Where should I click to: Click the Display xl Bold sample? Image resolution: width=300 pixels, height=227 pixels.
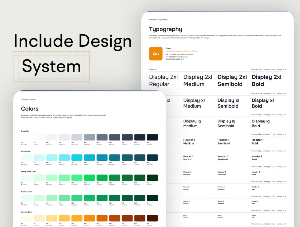click(x=263, y=103)
